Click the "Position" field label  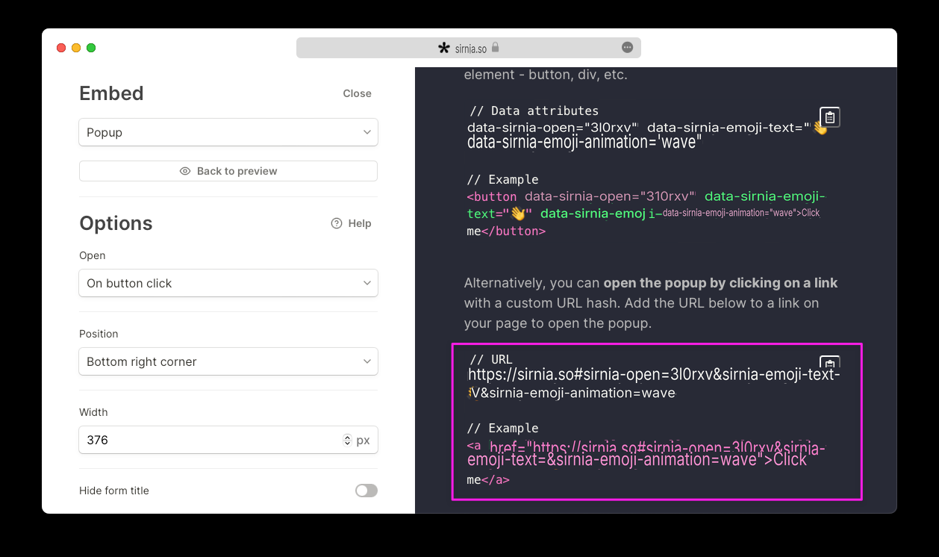tap(99, 334)
